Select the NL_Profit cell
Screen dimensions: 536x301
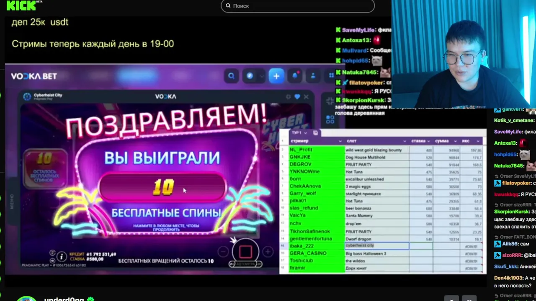[317, 150]
